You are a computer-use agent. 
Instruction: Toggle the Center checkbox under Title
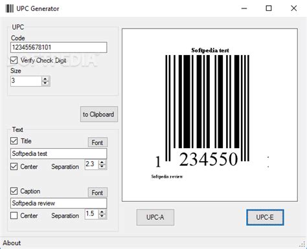coord(14,166)
